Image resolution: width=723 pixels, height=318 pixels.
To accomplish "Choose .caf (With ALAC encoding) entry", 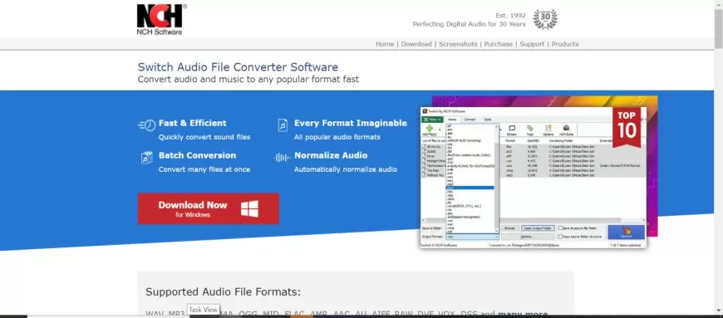I will pos(464,140).
